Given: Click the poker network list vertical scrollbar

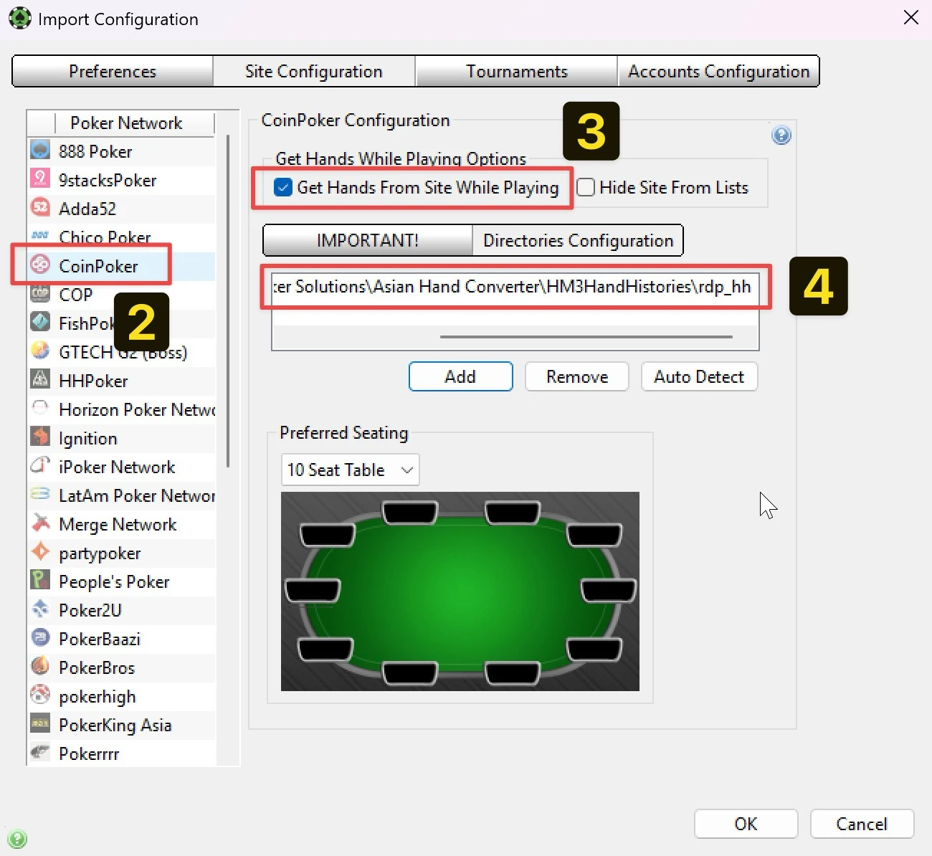Looking at the screenshot, I should click(x=228, y=301).
